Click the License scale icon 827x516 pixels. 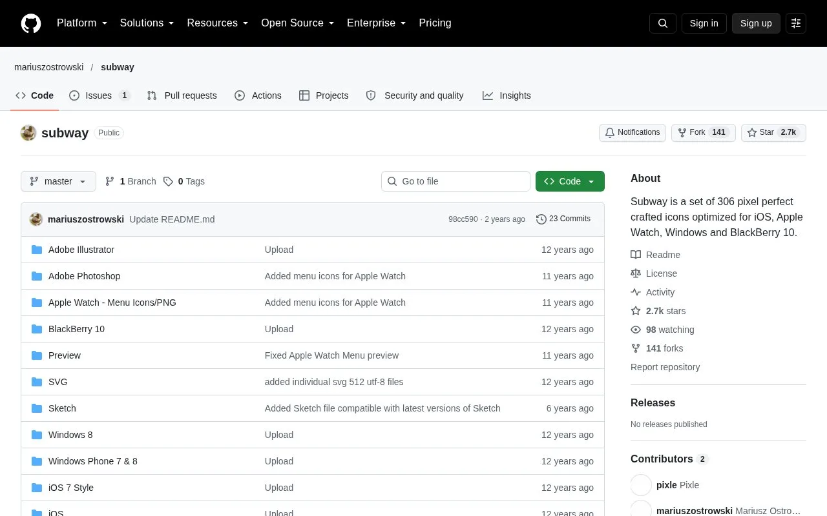coord(636,273)
